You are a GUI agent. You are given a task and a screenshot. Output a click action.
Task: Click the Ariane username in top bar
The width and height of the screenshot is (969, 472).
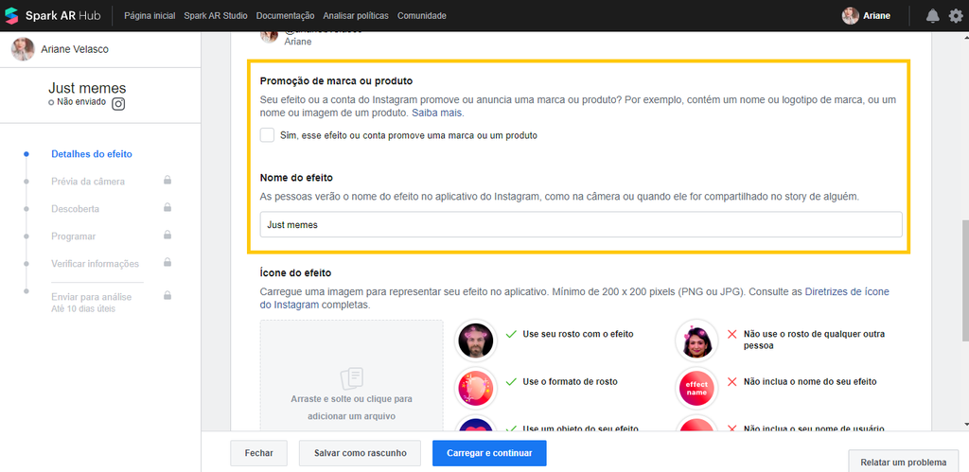click(877, 16)
